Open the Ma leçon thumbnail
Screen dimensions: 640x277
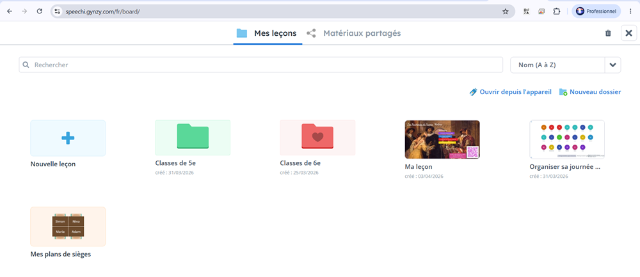(442, 139)
